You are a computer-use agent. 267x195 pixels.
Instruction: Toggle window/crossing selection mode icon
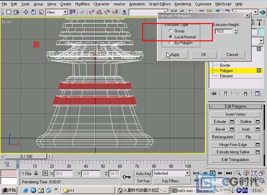[x=17, y=12]
